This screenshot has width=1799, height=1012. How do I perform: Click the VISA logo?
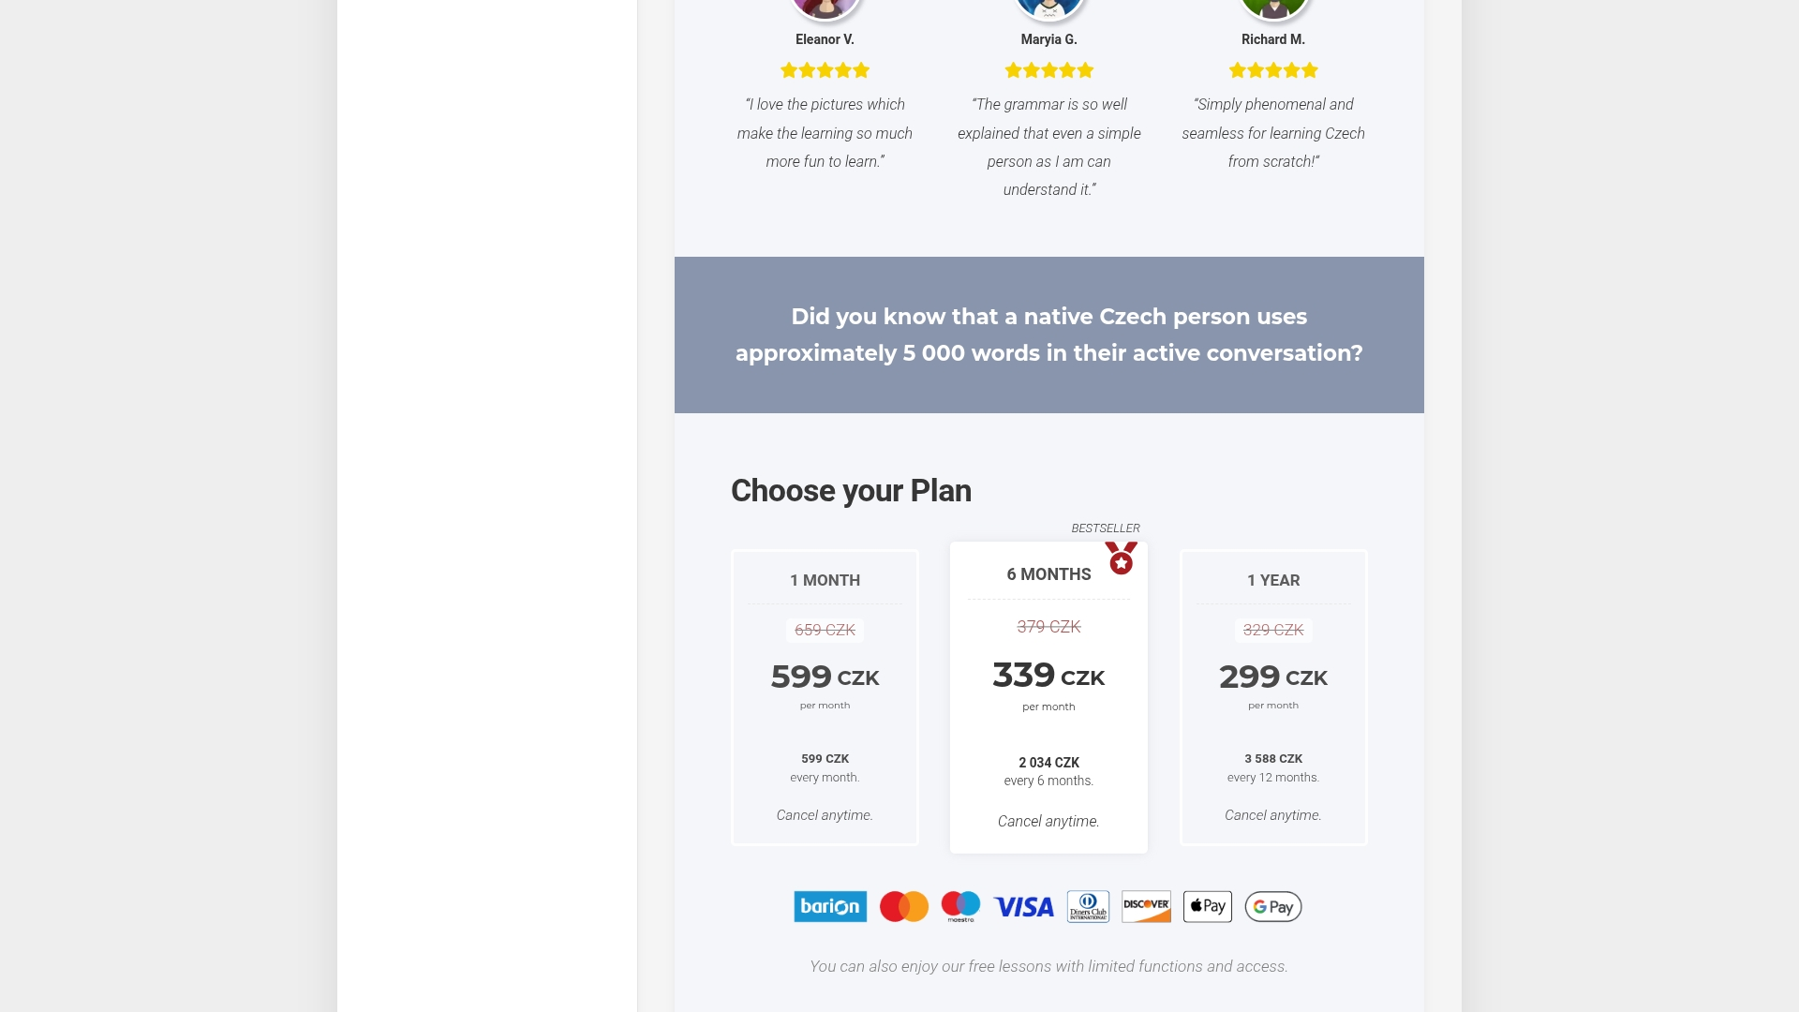[x=1024, y=907]
